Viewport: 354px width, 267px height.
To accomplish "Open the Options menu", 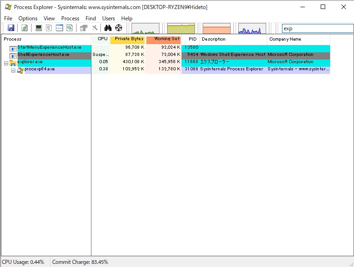I will coord(28,18).
